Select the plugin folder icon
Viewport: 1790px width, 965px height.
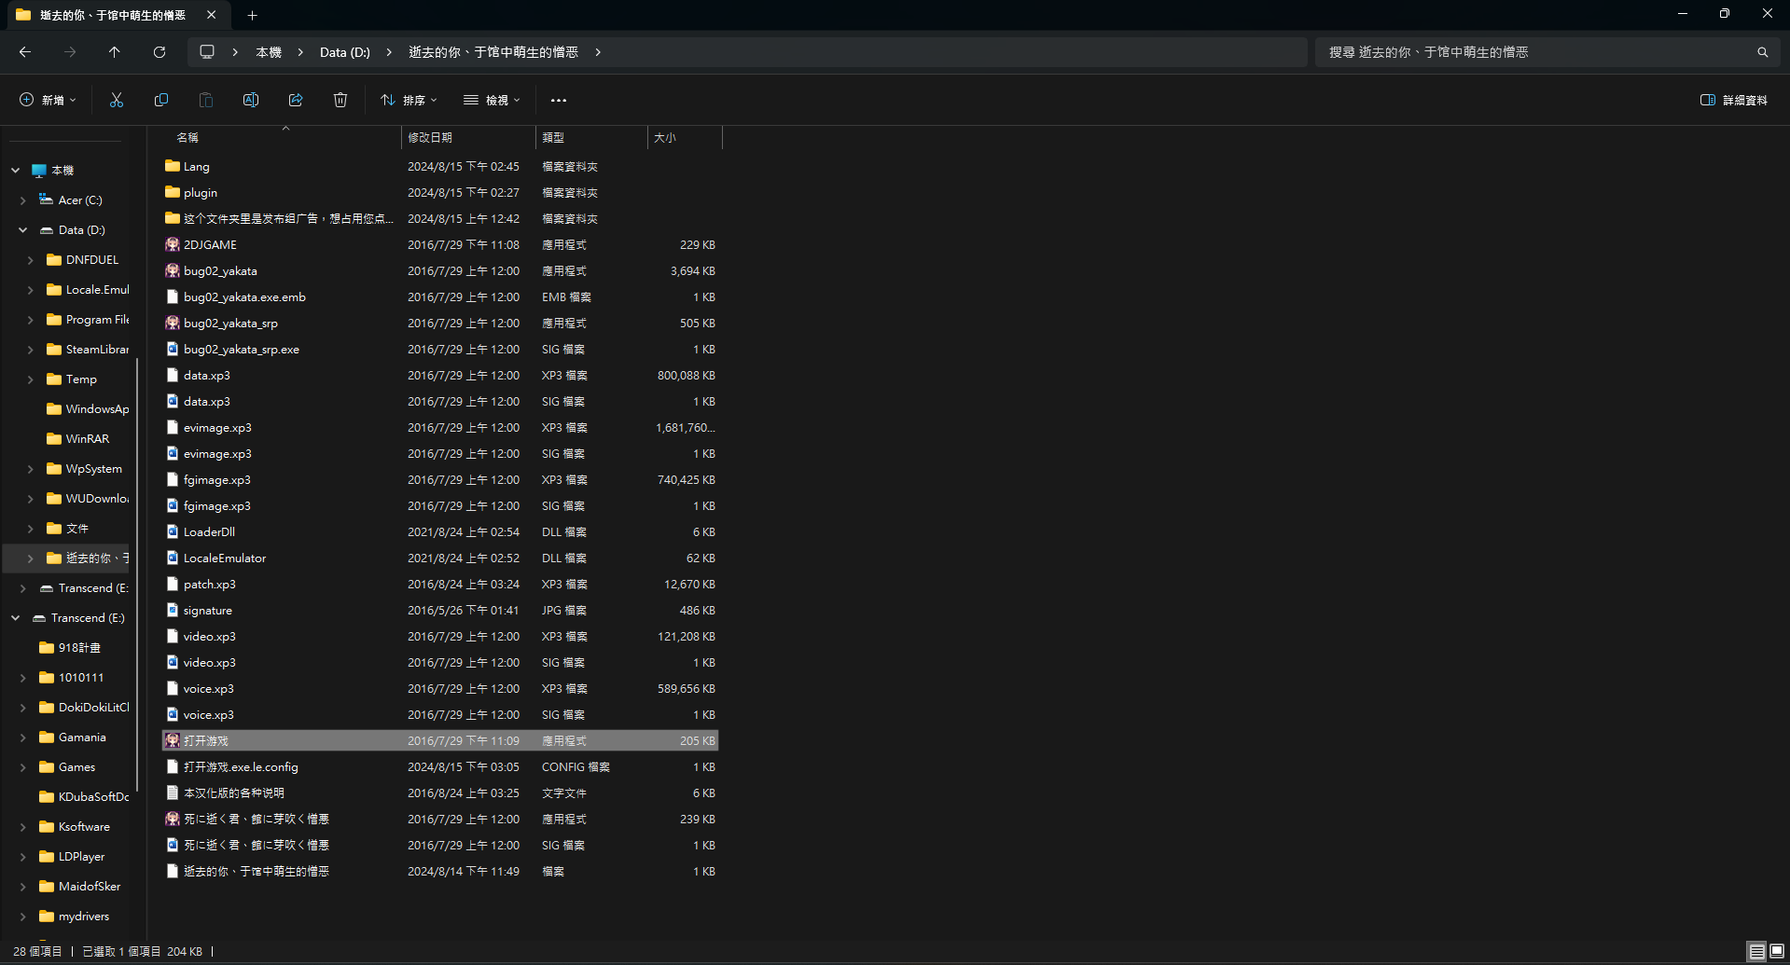[x=173, y=192]
